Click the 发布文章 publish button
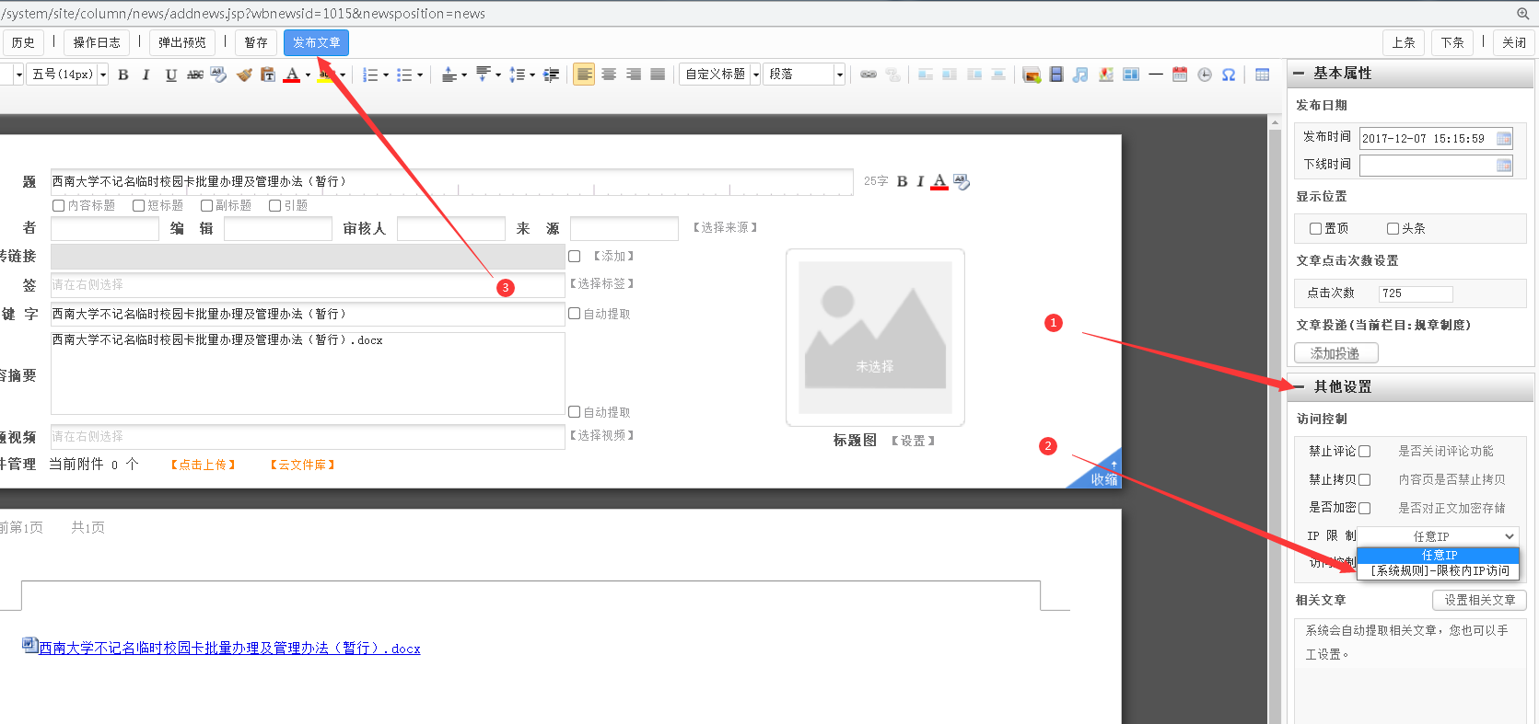This screenshot has width=1539, height=724. [316, 42]
